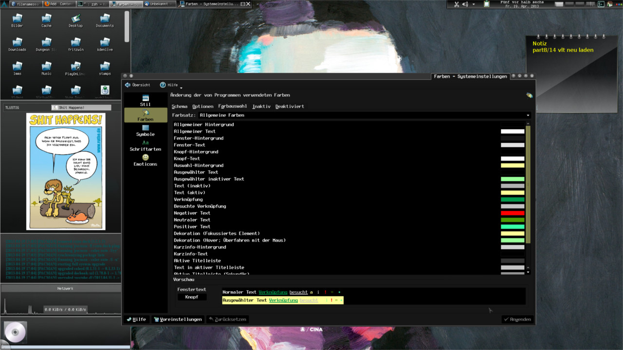Switch to the Farbauswahl tab
The image size is (623, 350).
[x=232, y=106]
